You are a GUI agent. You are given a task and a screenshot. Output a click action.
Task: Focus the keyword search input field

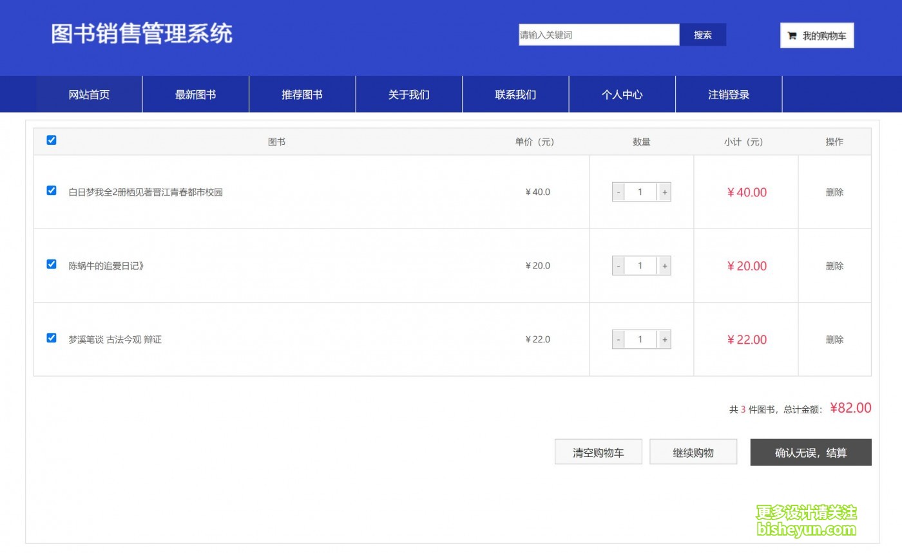[x=599, y=35]
